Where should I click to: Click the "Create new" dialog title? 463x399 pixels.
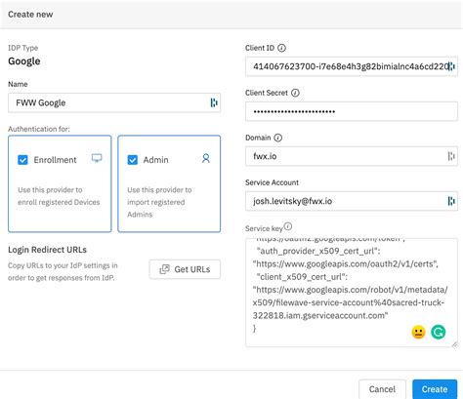point(30,15)
